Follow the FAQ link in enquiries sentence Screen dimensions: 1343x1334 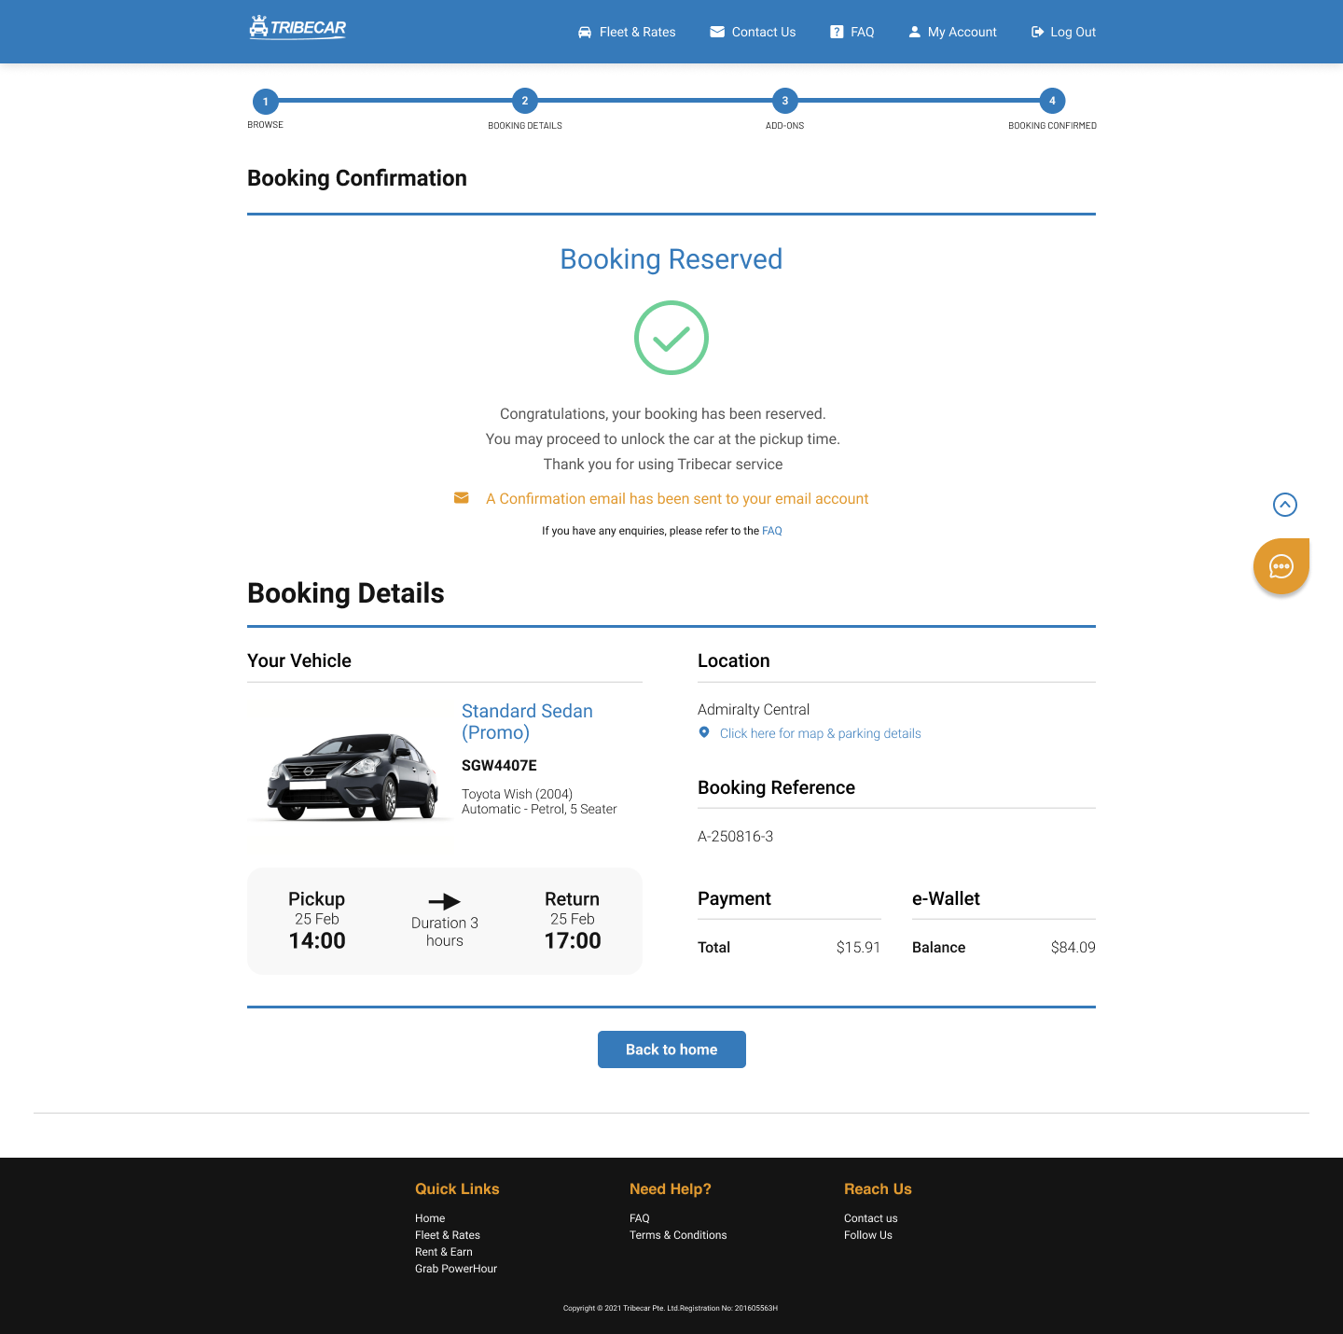point(772,531)
